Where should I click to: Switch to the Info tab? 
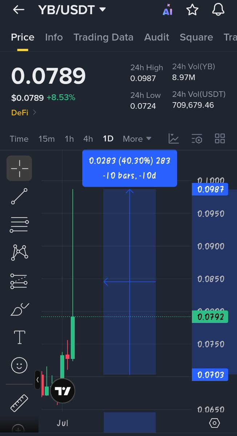(x=54, y=37)
